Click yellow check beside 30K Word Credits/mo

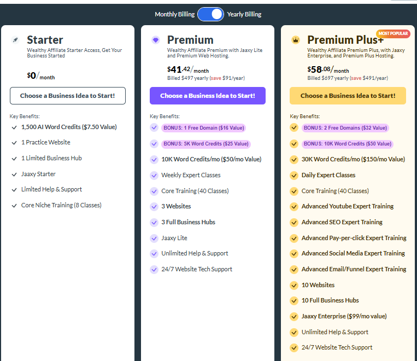294,160
